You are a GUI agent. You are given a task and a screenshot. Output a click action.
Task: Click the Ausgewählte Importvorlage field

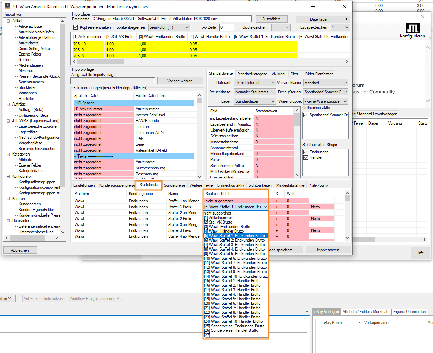113,81
